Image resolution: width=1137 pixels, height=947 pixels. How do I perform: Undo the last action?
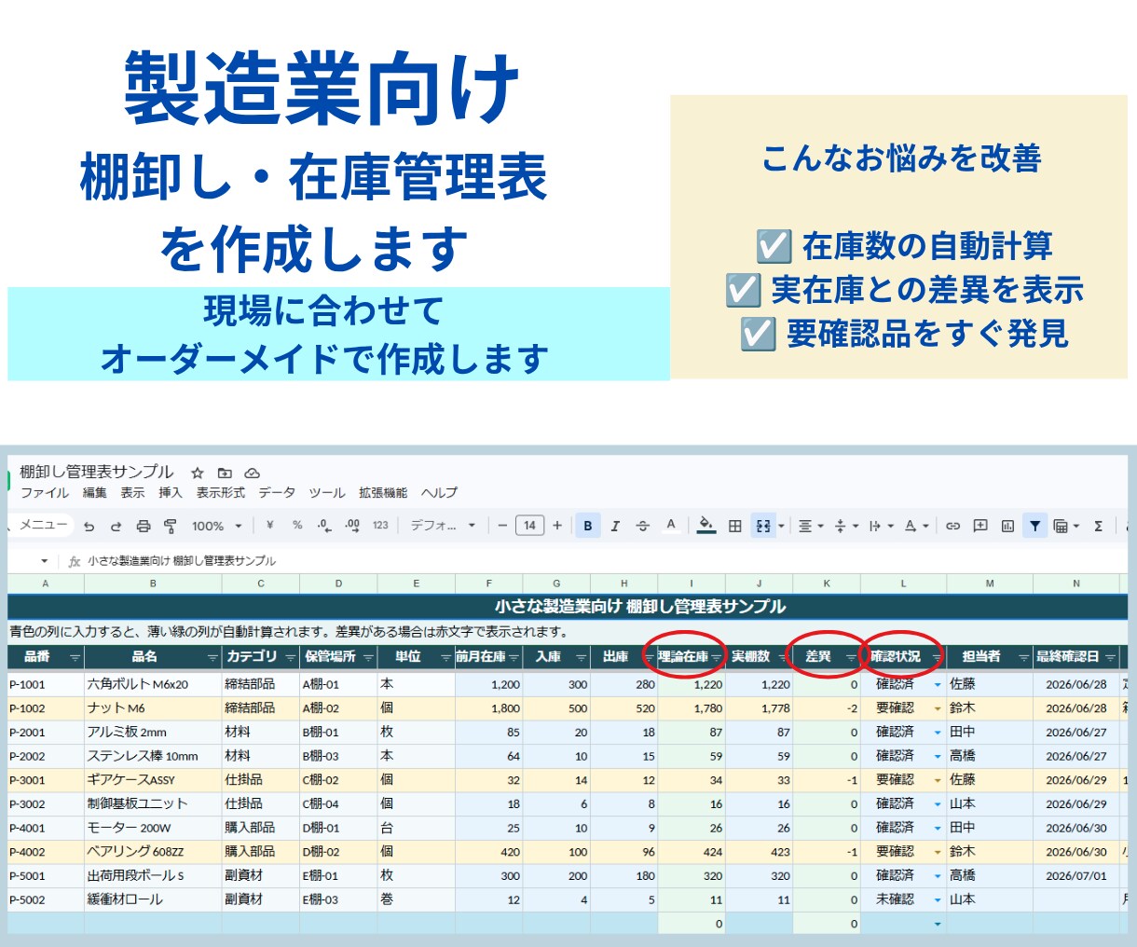point(89,526)
